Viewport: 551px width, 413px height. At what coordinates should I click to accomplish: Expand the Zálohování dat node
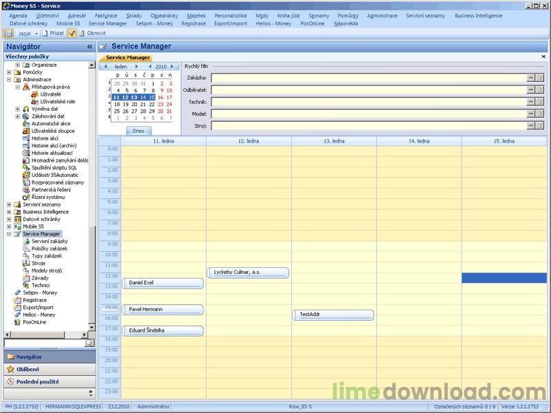pyautogui.click(x=18, y=116)
